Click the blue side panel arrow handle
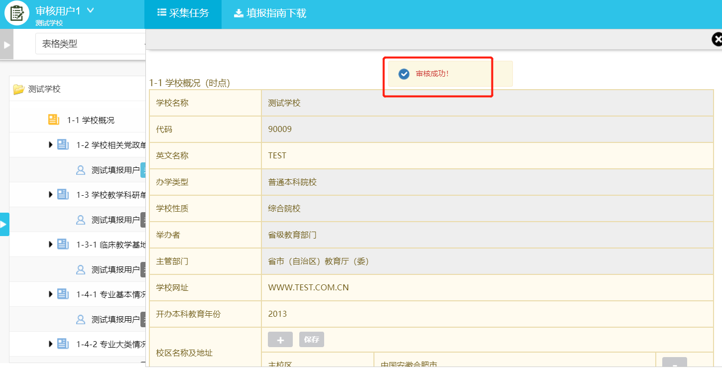 tap(4, 224)
